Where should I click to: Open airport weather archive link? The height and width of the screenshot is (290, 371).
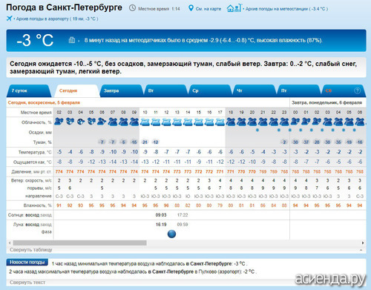click(57, 19)
